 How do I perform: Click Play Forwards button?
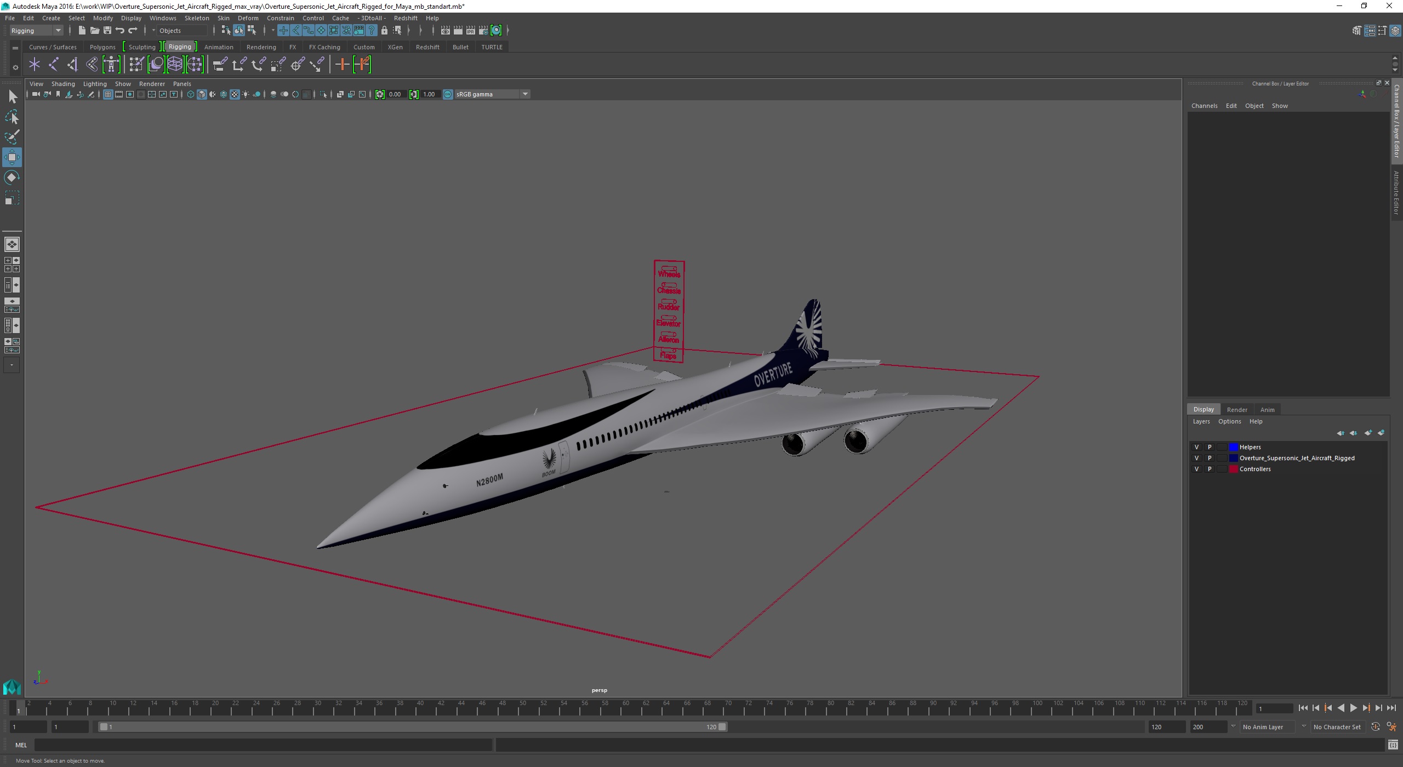[1354, 708]
